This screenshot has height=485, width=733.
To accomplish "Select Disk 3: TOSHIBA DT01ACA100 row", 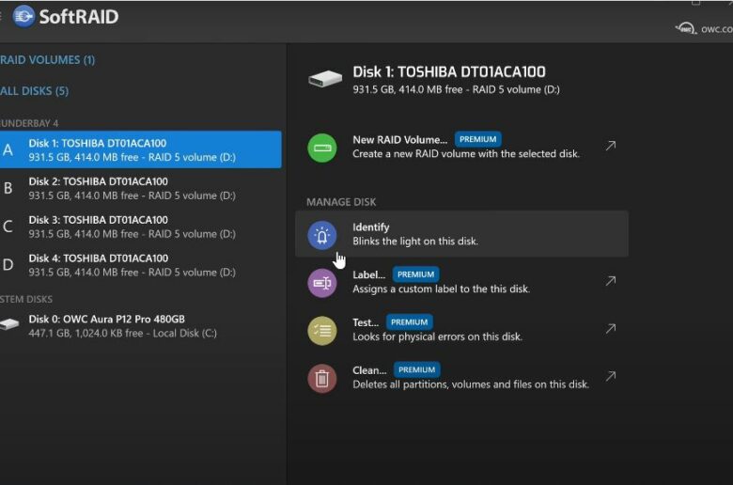I will pyautogui.click(x=141, y=227).
